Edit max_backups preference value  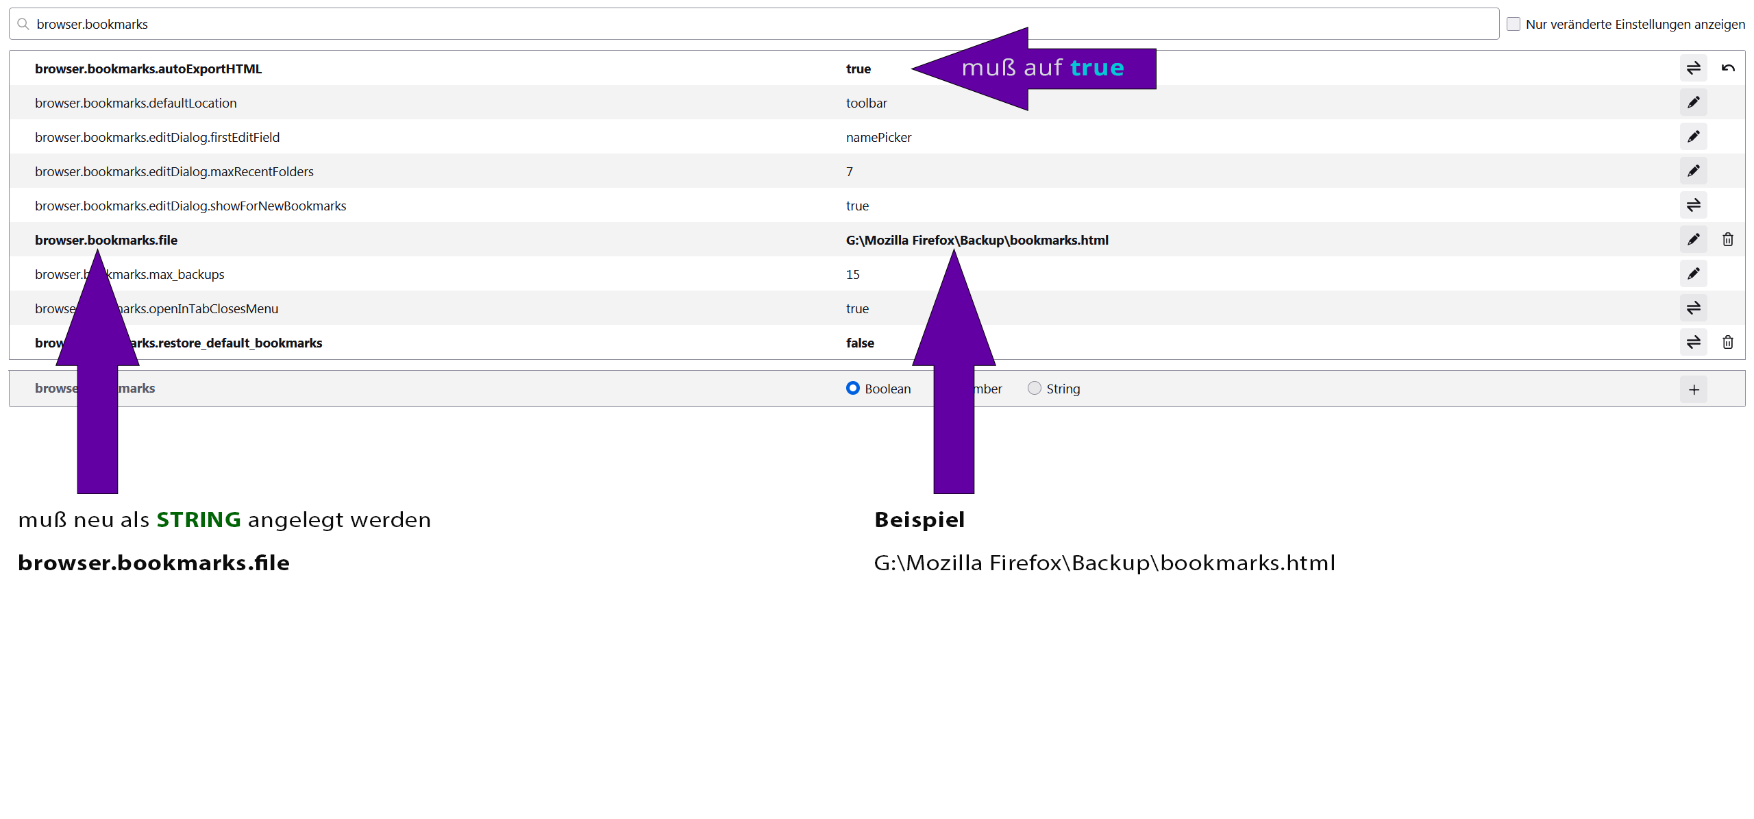1693,274
